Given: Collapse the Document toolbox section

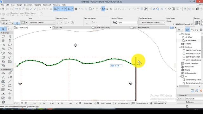Looking at the screenshot, I should [1, 69].
